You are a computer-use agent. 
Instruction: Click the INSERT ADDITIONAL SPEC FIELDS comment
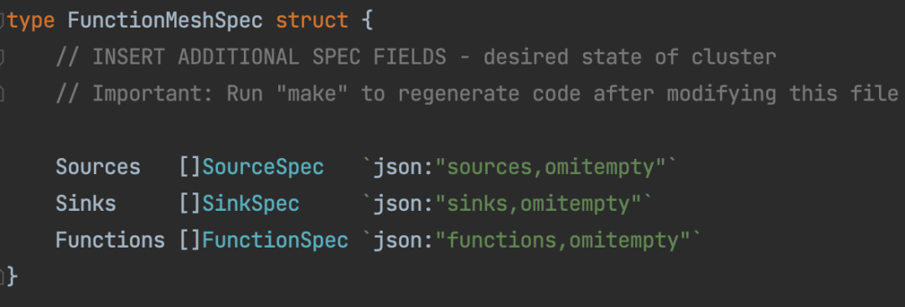tap(416, 57)
